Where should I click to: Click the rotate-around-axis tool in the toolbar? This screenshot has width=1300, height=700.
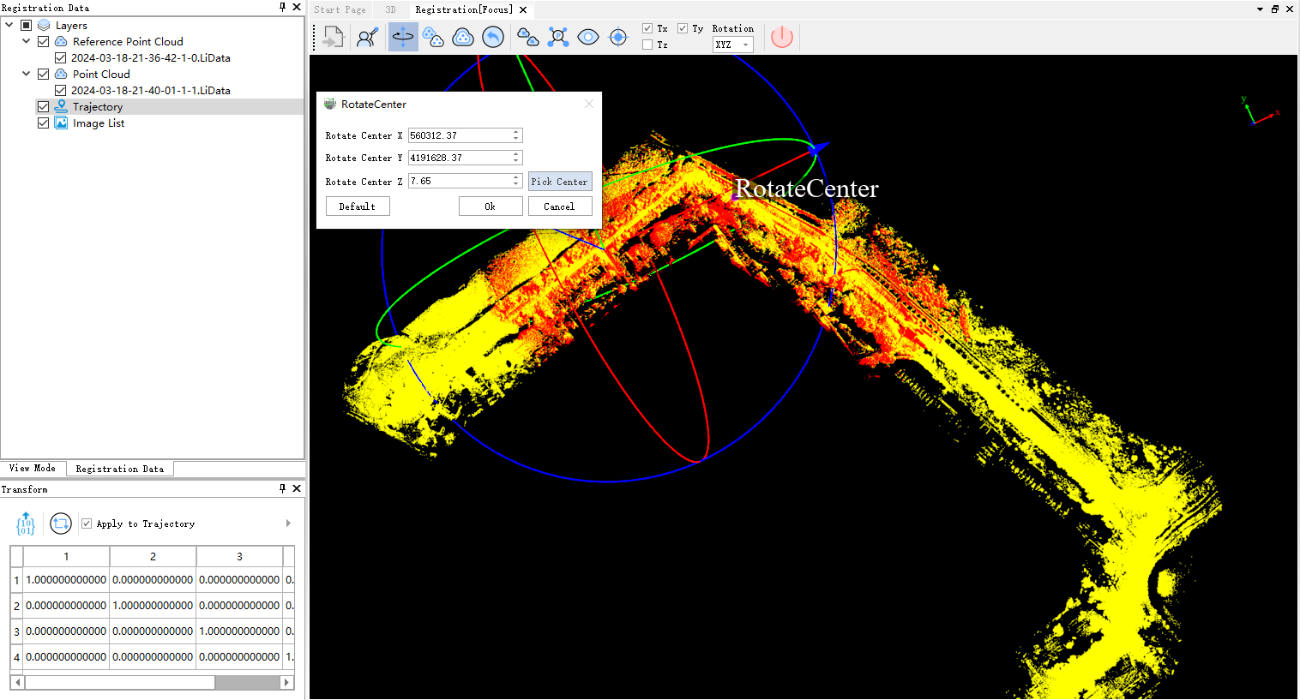point(403,37)
